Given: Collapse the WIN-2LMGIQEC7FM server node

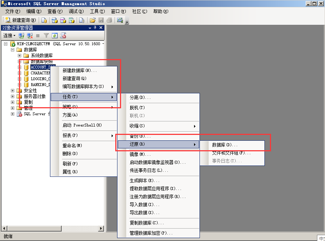Looking at the screenshot, I should [6, 44].
